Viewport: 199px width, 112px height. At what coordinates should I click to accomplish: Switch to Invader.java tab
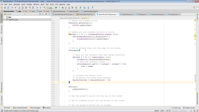(x=174, y=14)
